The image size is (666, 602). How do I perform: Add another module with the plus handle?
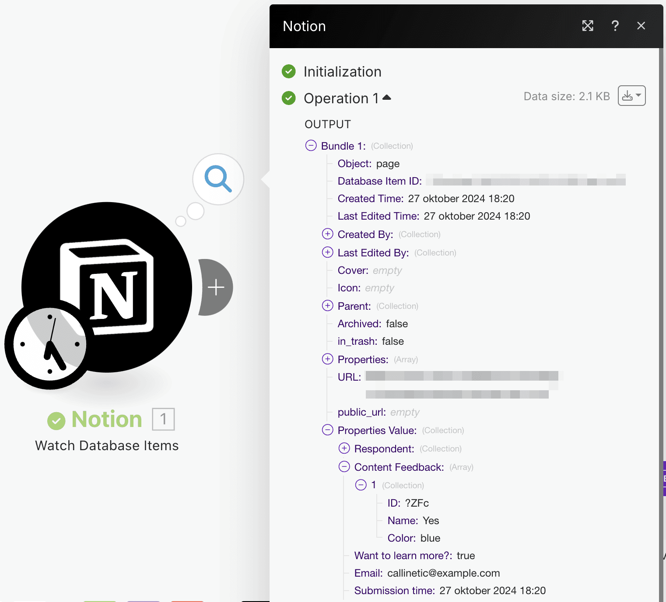[216, 287]
